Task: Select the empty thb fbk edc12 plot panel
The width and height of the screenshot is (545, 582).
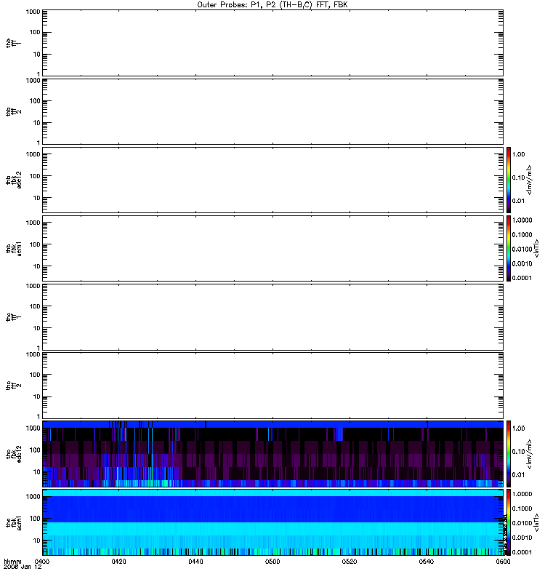Action: tap(272, 180)
